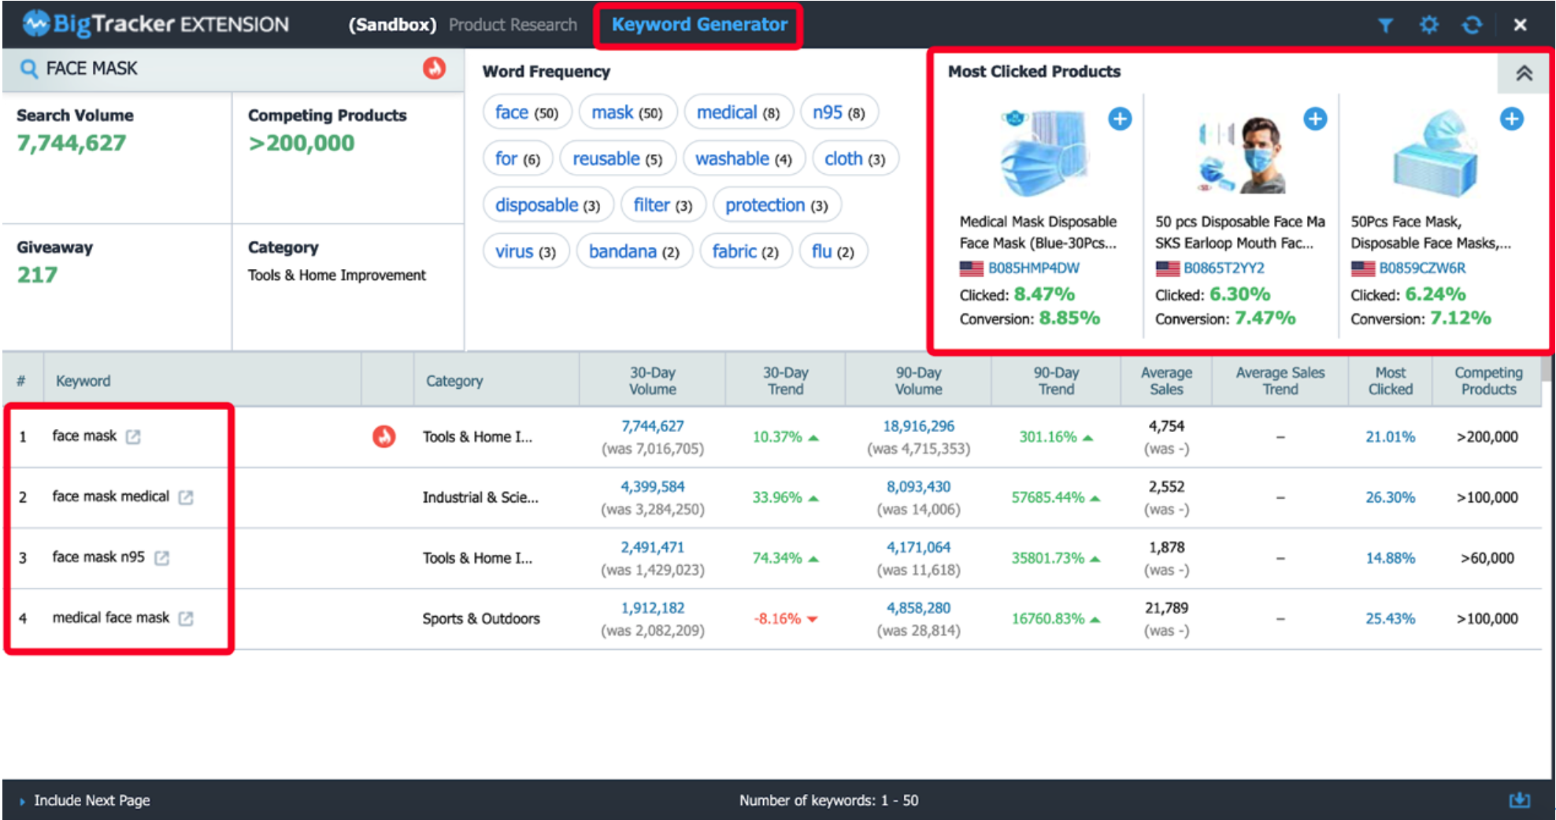Expand Include Next Page option
Viewport: 1556px width, 820px height.
click(x=84, y=800)
